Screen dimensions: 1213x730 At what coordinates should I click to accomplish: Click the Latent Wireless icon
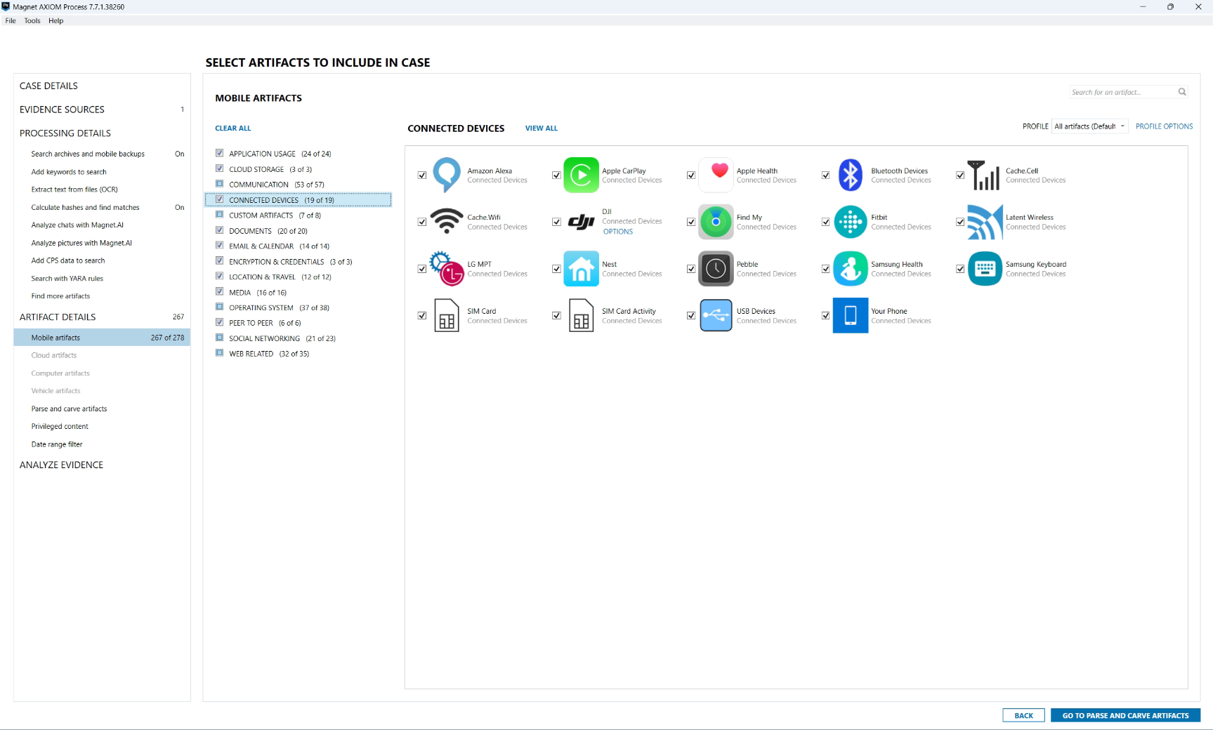(x=985, y=222)
